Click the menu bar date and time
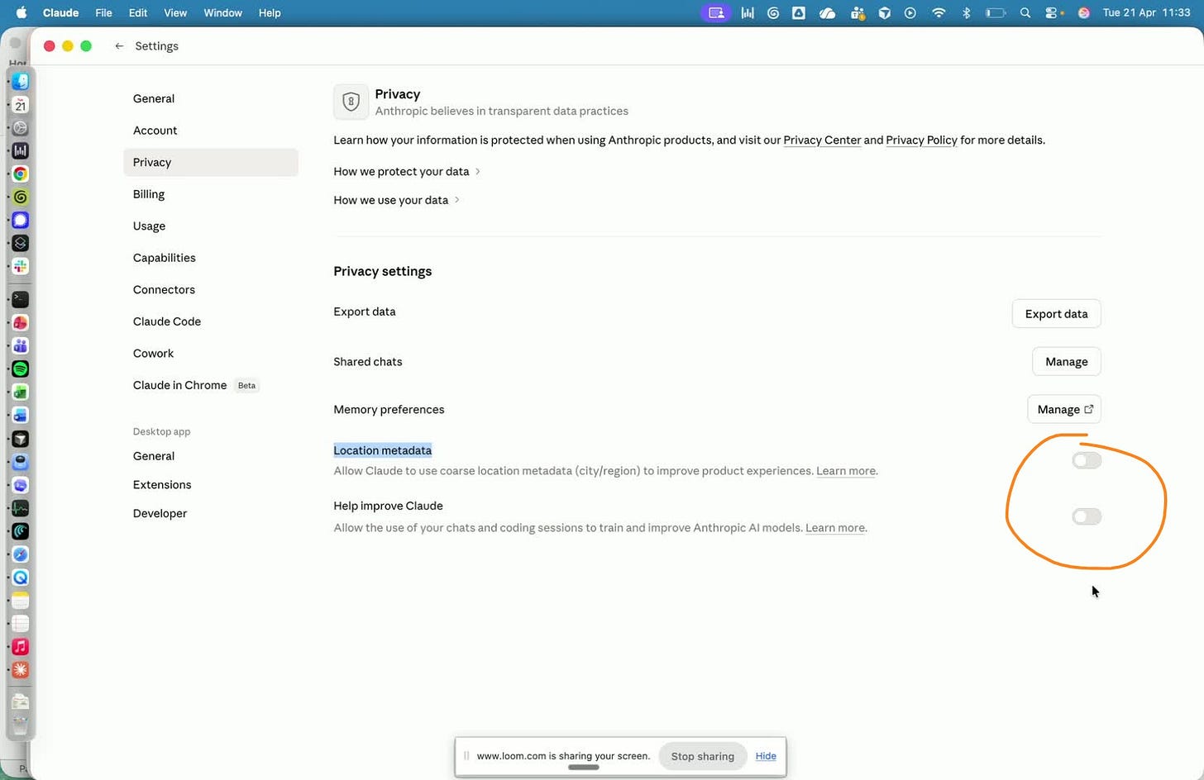Screen dimensions: 1204x780 tap(1146, 12)
